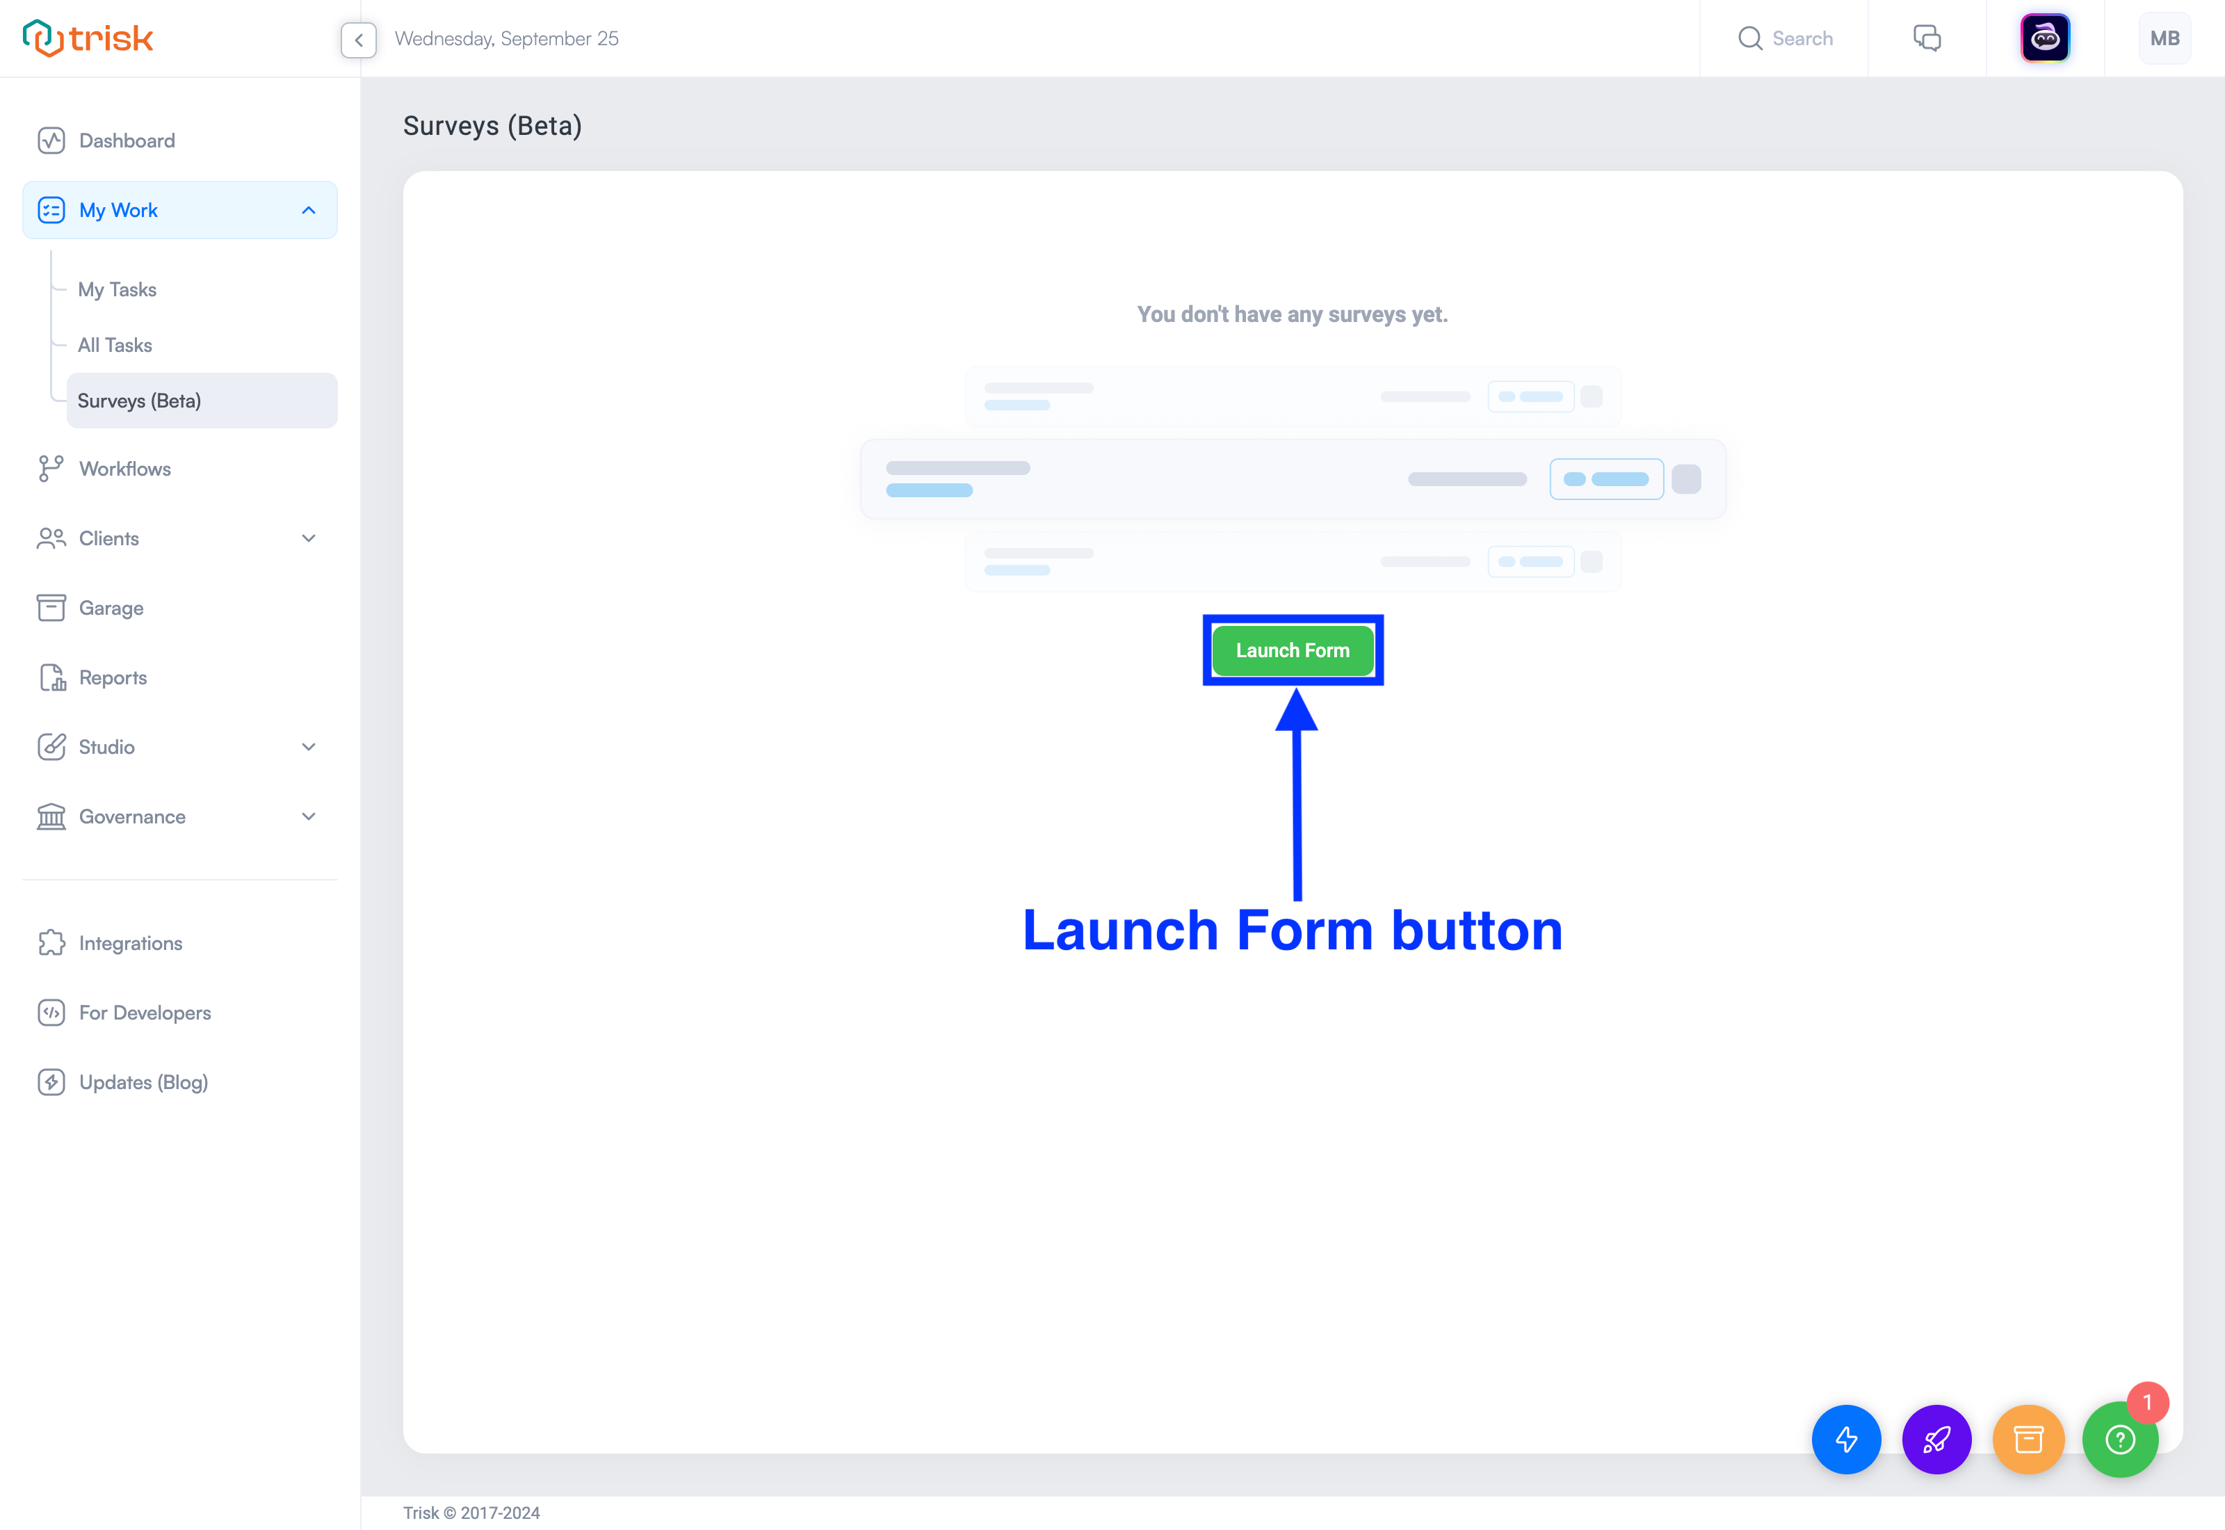Click 'You don't have any surveys yet.' text
The width and height of the screenshot is (2225, 1530).
tap(1293, 314)
